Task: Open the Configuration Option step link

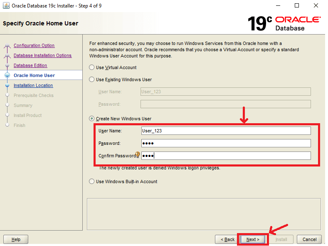Action: point(34,45)
